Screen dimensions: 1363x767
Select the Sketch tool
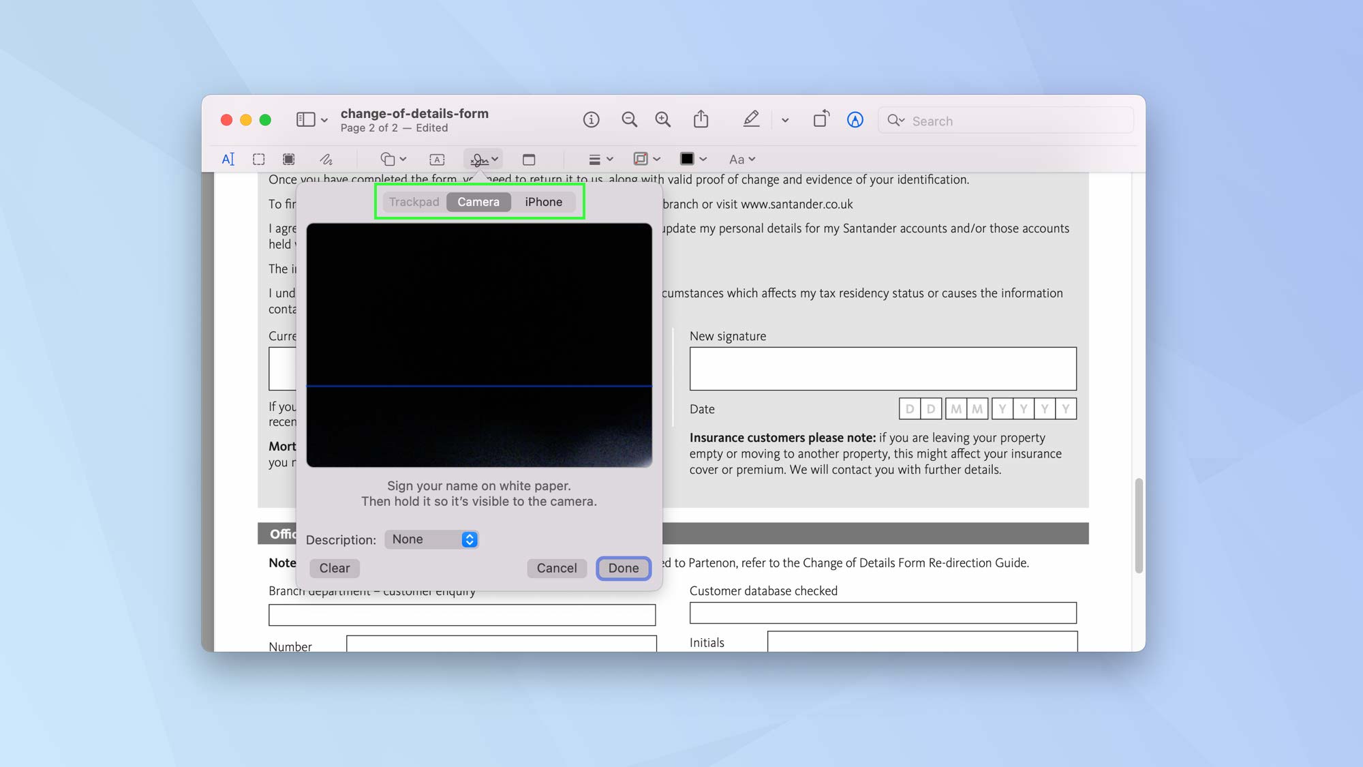click(326, 159)
